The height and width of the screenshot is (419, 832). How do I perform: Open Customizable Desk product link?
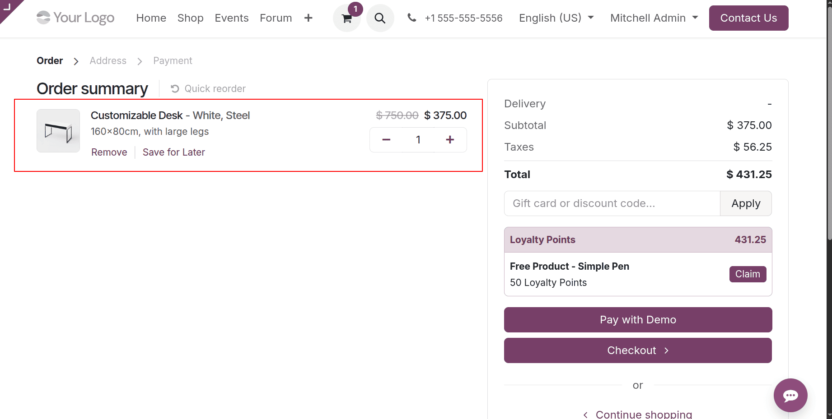(x=170, y=115)
